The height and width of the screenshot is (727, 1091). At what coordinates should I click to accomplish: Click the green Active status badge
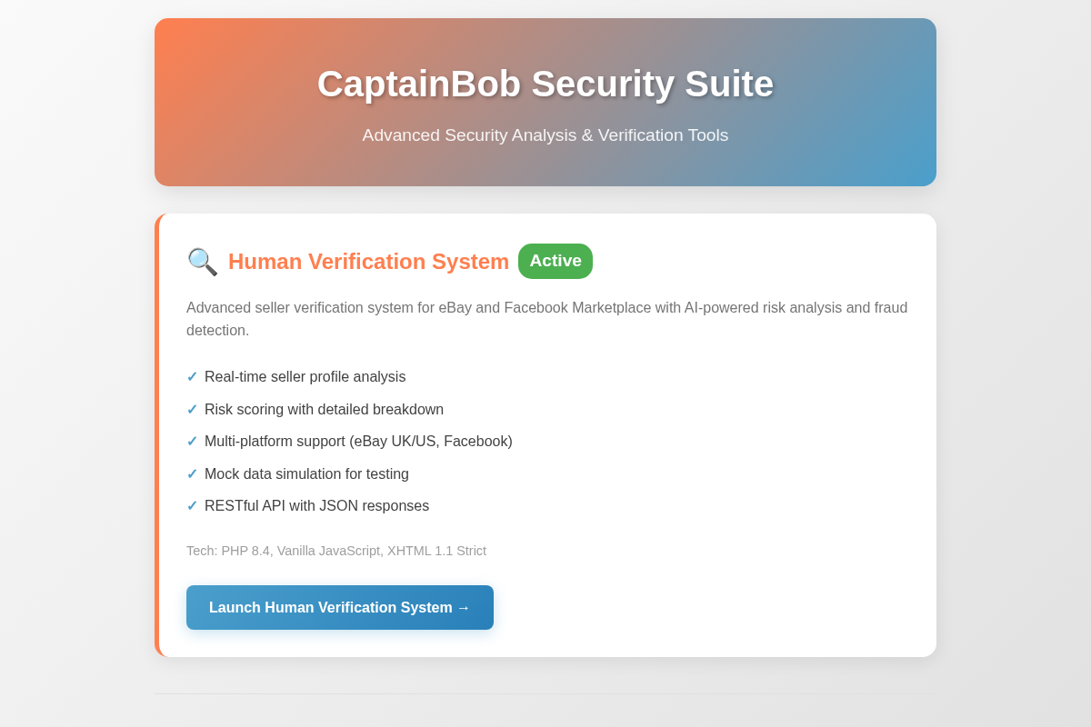pos(555,261)
